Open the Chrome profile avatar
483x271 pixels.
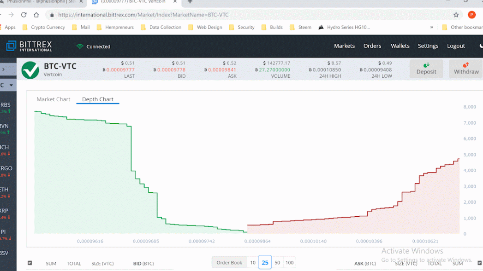coord(471,15)
